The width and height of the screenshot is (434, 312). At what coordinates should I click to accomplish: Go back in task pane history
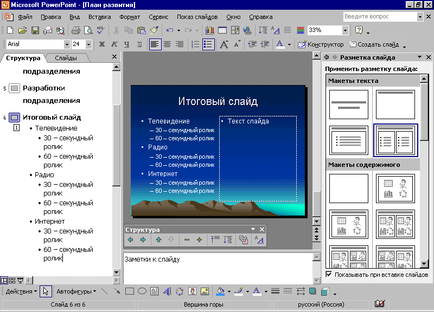click(x=327, y=57)
